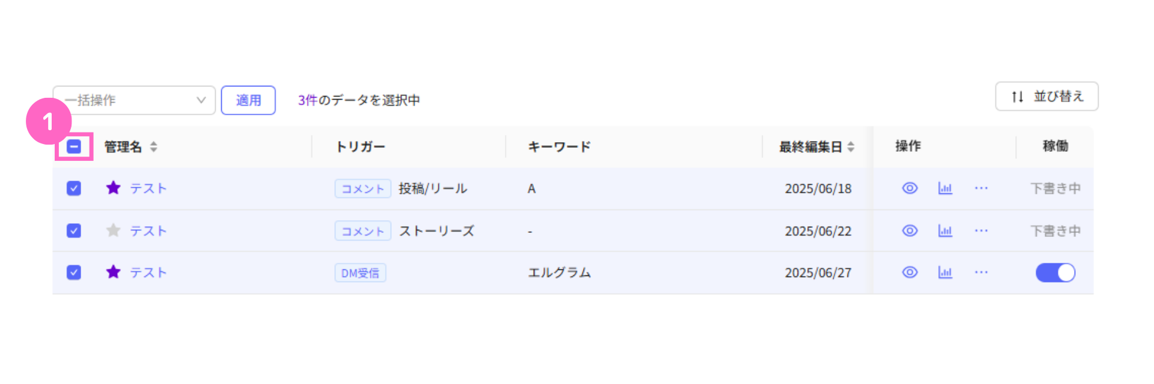Uncheck checkbox for 投稿/リール row

pos(74,188)
